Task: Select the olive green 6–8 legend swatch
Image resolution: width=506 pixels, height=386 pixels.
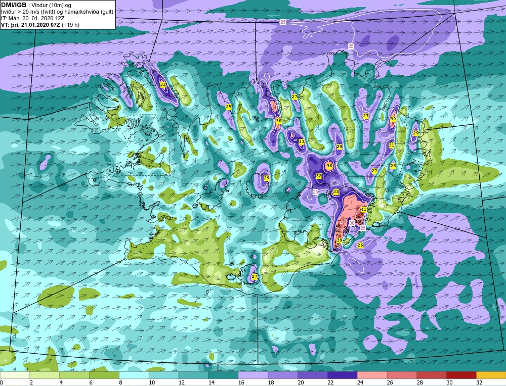Action: (x=104, y=375)
